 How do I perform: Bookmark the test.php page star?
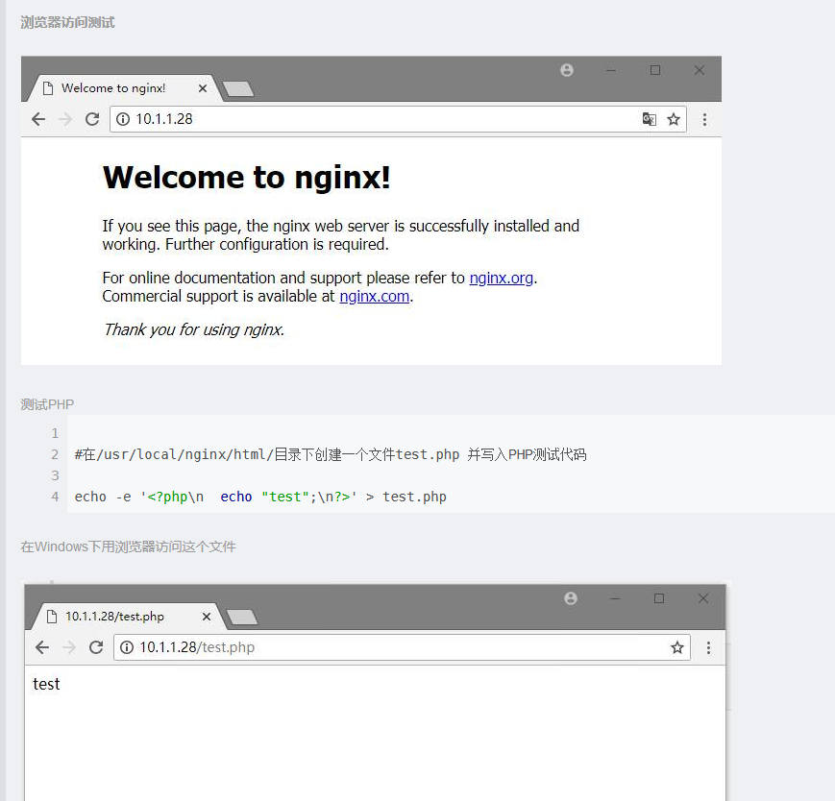coord(677,647)
